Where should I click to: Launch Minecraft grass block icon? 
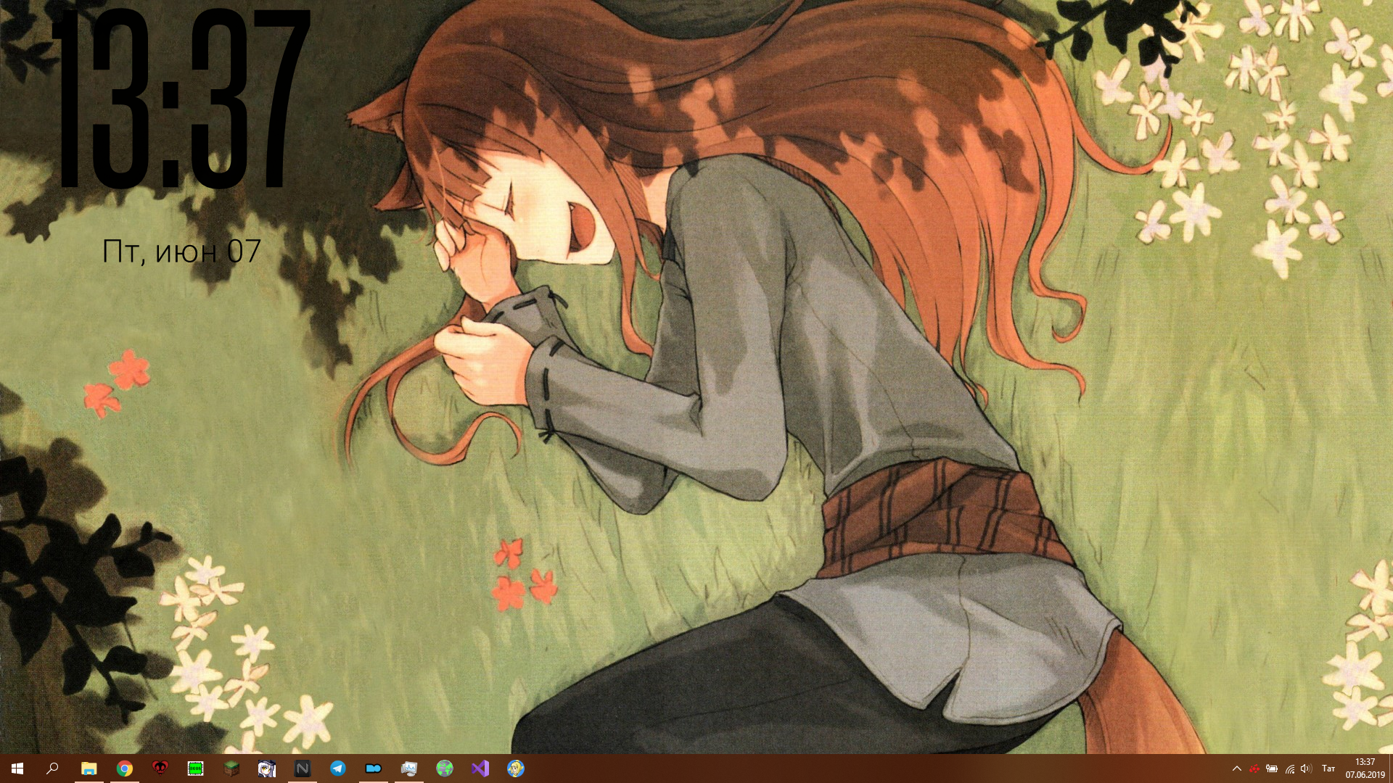[231, 768]
